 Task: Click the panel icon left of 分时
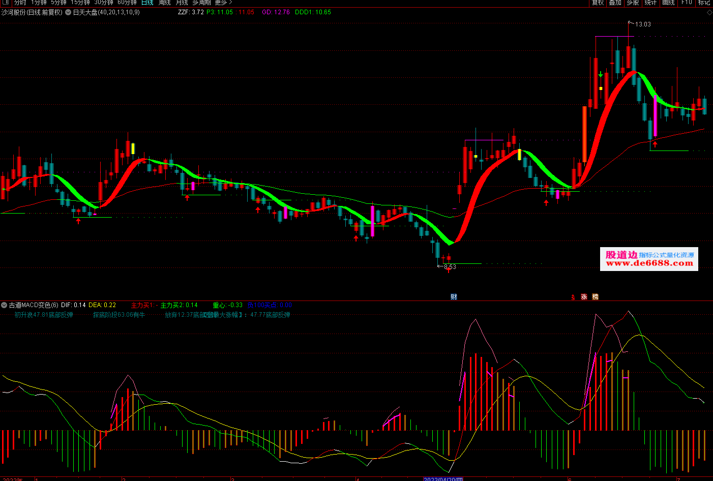5,2
